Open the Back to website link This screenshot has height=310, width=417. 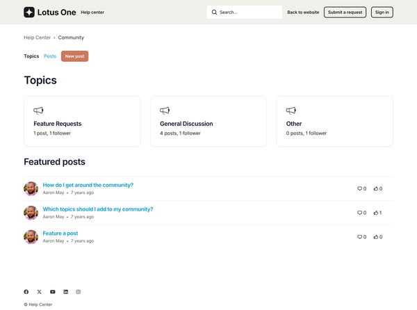tap(303, 13)
